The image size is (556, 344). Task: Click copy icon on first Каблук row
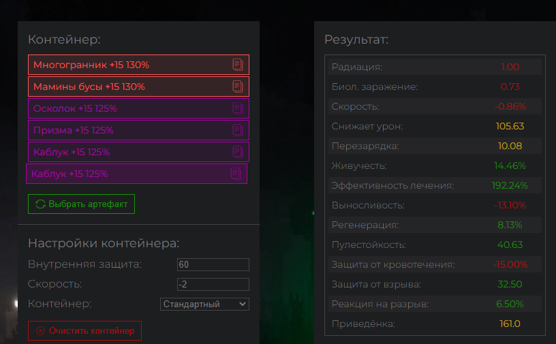(x=238, y=152)
